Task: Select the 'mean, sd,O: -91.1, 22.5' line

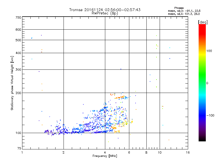Action: pos(184,11)
